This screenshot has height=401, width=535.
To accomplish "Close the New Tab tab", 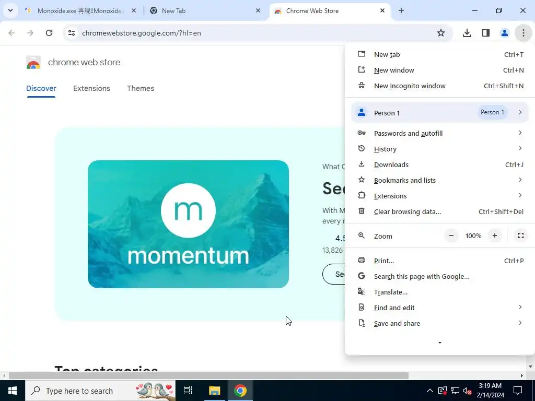I will [x=258, y=10].
